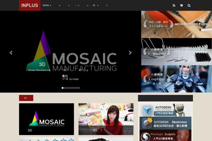
Task: Open the large Mosaic Manufacturing slide
Action: click(x=71, y=52)
